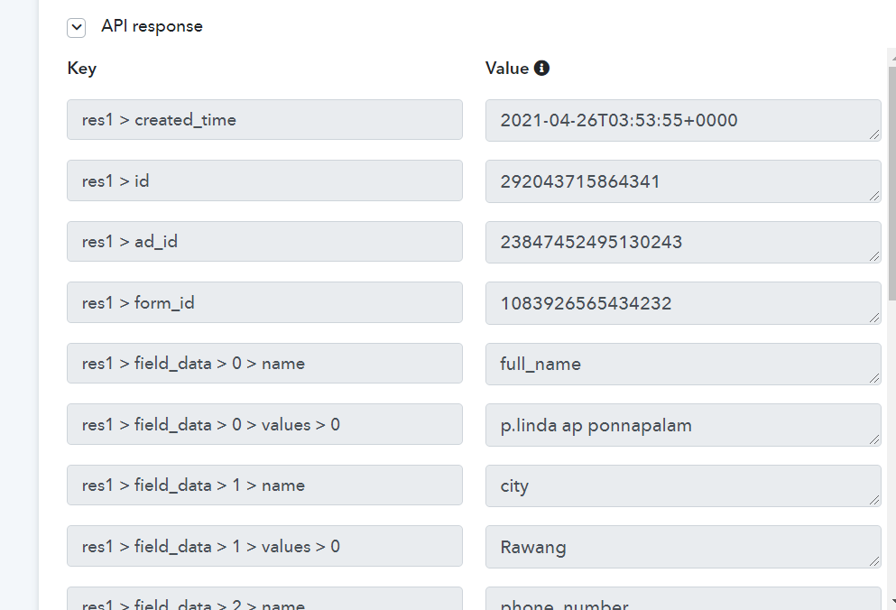Screen dimensions: 896x610
Task: Select the form_id value 1083926565434232
Action: coord(683,303)
